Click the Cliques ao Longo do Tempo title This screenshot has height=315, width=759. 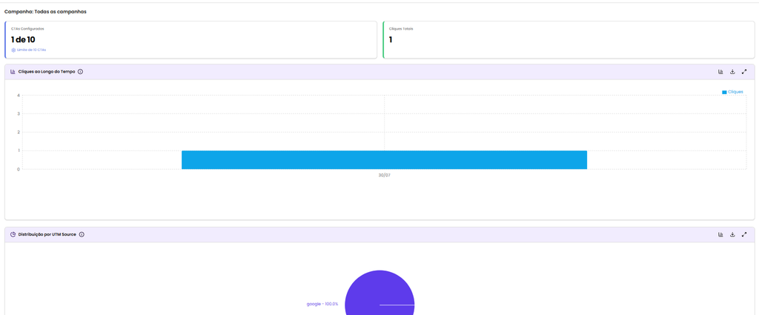[x=47, y=72]
